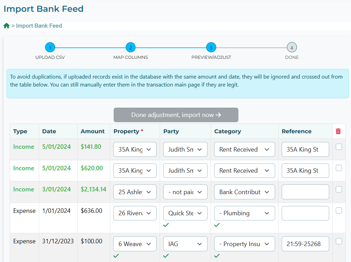Click step 3 Preview/Adjust circle
This screenshot has width=351, height=262.
tap(211, 48)
